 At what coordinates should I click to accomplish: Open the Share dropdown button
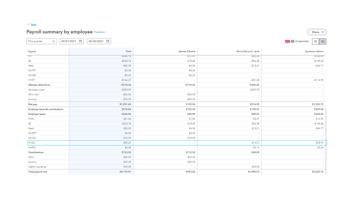[x=317, y=32]
